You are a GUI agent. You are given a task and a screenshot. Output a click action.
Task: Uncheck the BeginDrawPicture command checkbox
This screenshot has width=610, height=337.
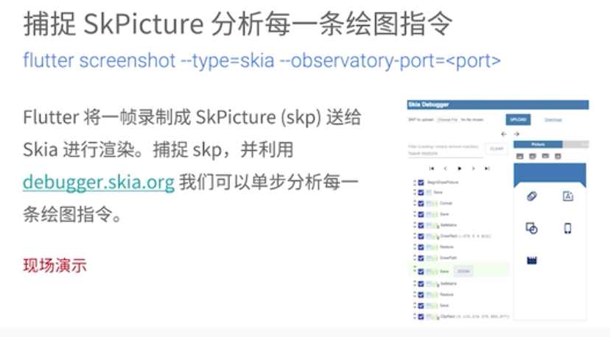[x=421, y=182]
